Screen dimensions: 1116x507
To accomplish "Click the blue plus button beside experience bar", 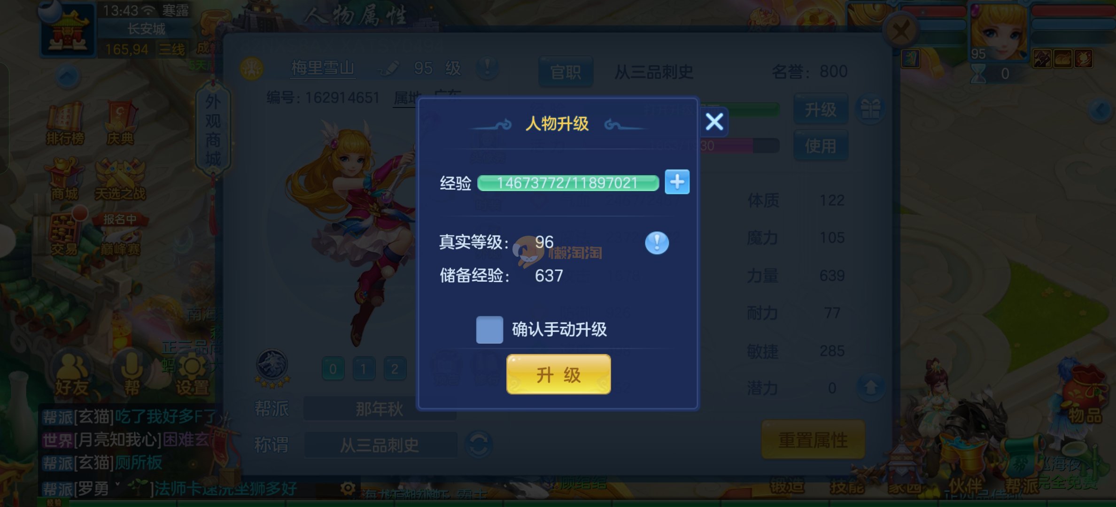I will point(677,182).
